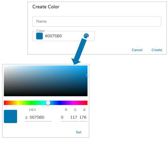Select the G value field showing 117
Screen dimensions: 168x141
click(74, 117)
